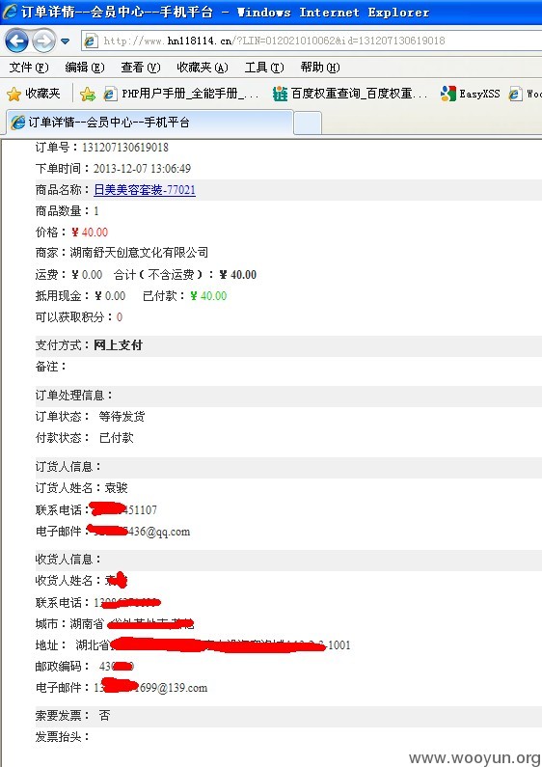Open the 百度权重查询 bookmark
Viewport: 542px width, 767px height.
(x=350, y=94)
